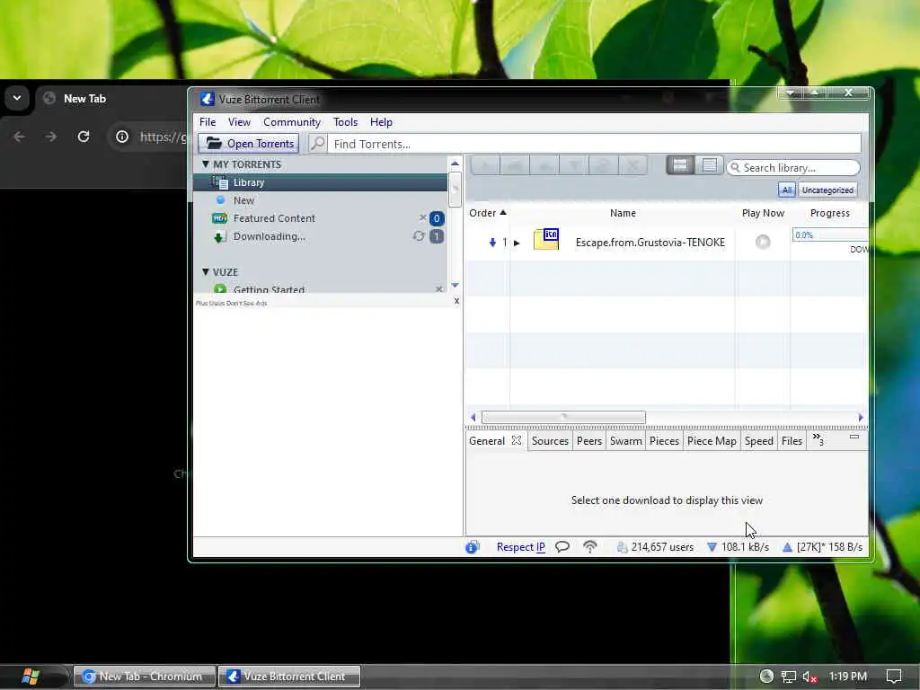Click the Open Torrents folder button
The width and height of the screenshot is (920, 690).
[x=249, y=144]
